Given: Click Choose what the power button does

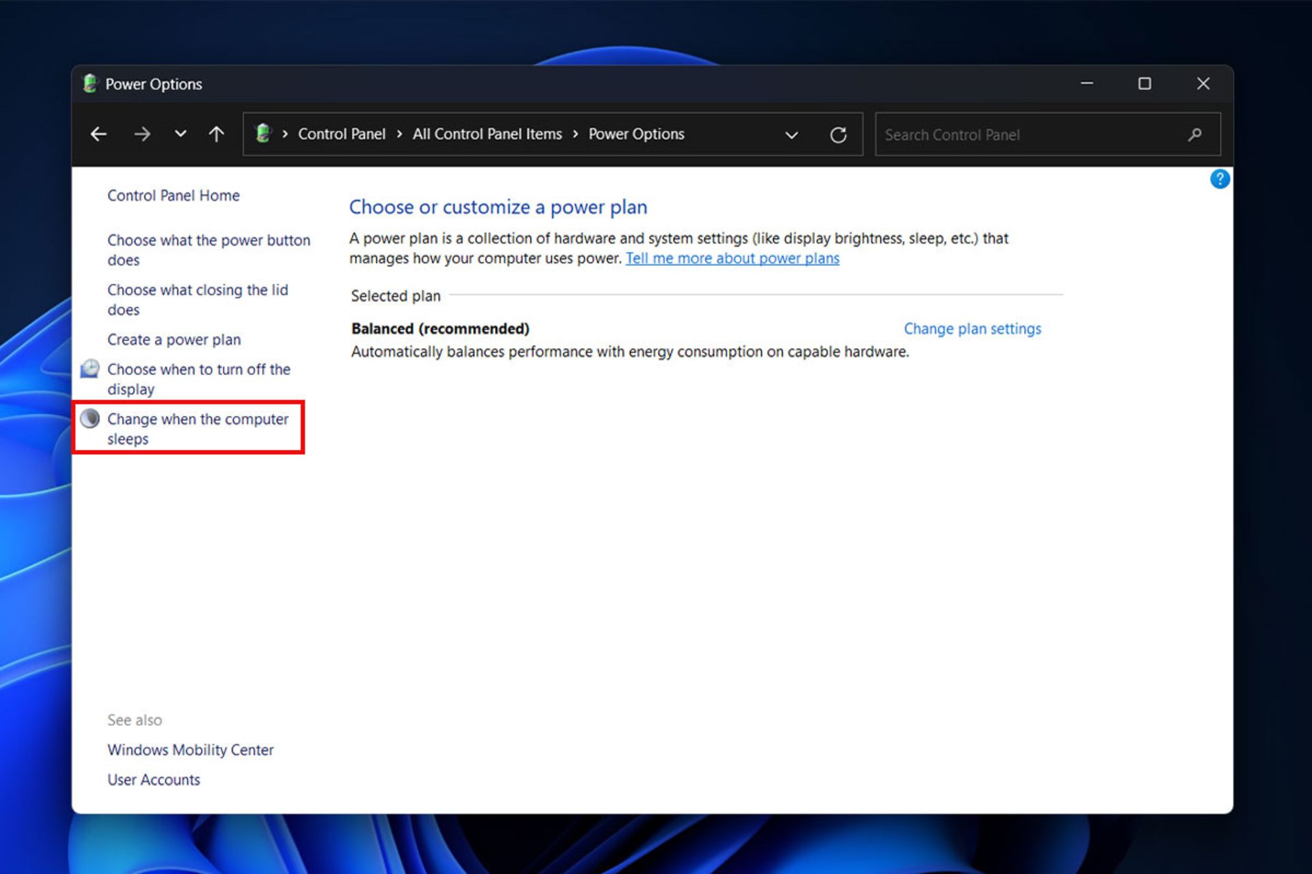Looking at the screenshot, I should click(x=209, y=249).
